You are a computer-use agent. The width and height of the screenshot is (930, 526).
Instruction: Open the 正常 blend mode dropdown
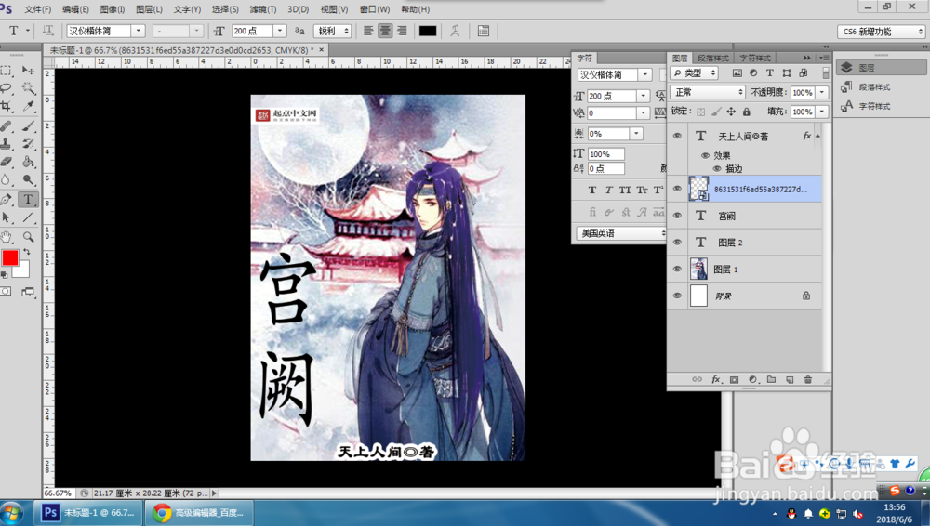coord(708,93)
